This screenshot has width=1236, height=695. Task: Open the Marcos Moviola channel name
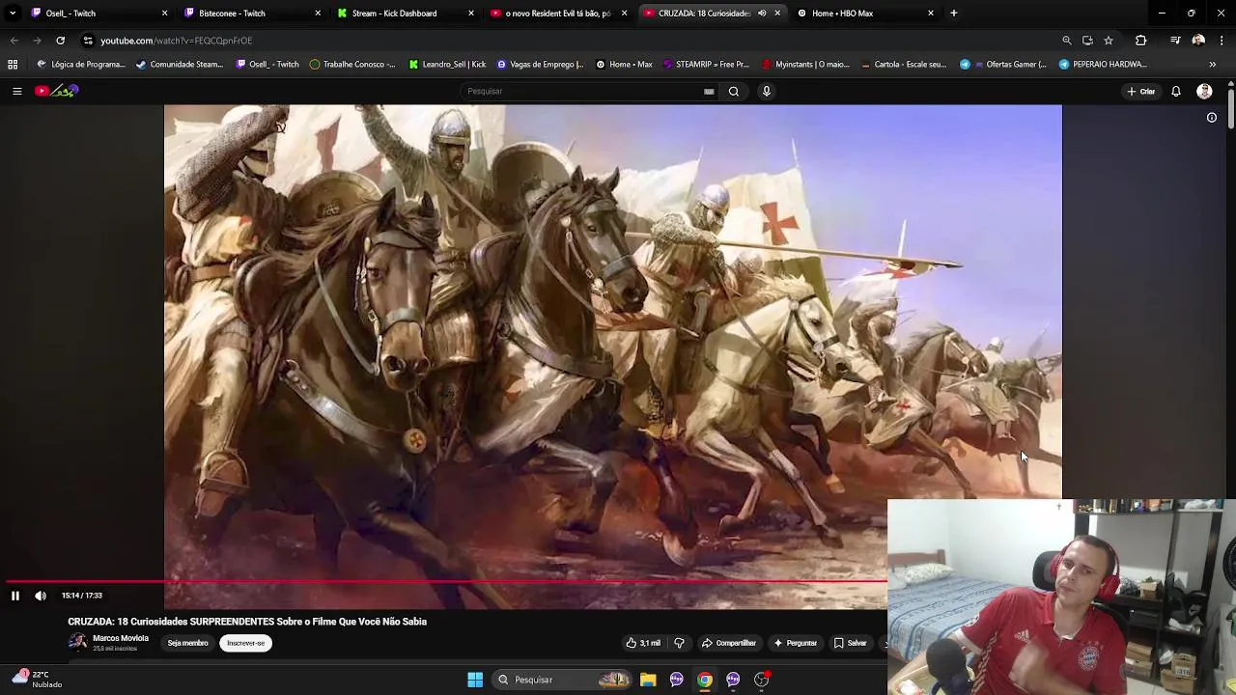(x=121, y=638)
